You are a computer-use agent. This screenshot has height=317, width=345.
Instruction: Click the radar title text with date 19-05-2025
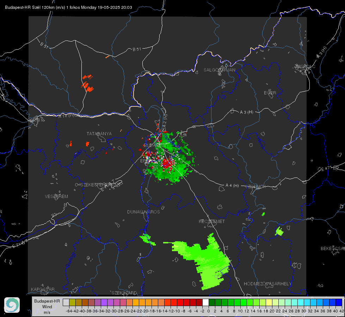pyautogui.click(x=68, y=7)
